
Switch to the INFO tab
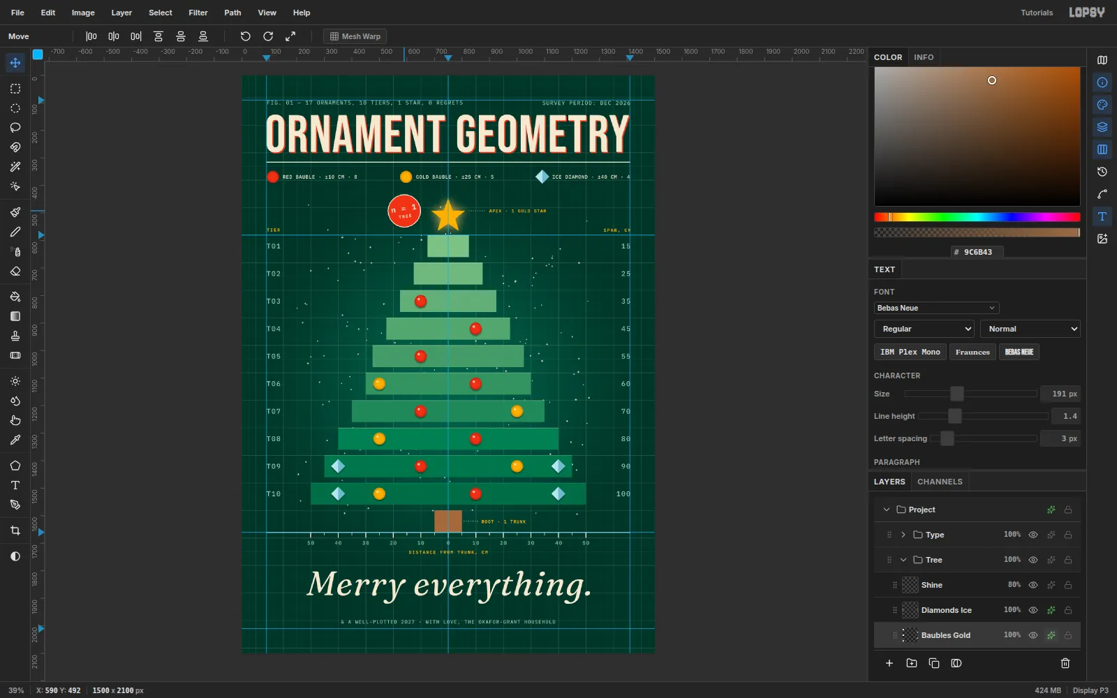coord(924,57)
